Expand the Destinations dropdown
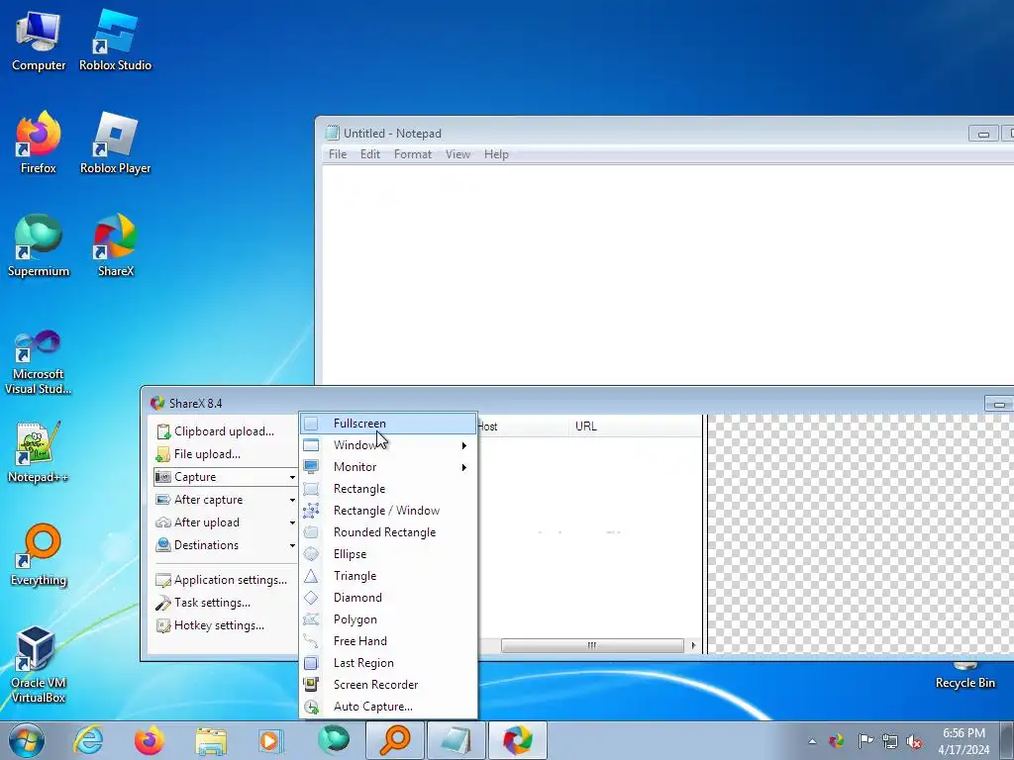Viewport: 1014px width, 760px height. (225, 545)
